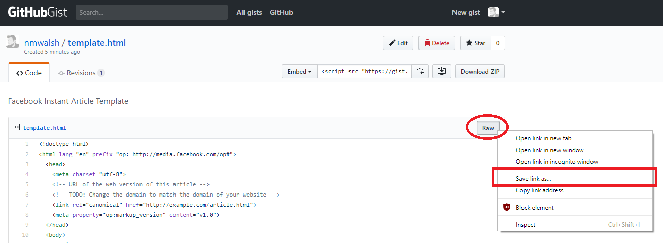Screen dimensions: 663x243
Task: Switch to the Revisions tab
Action: click(81, 73)
